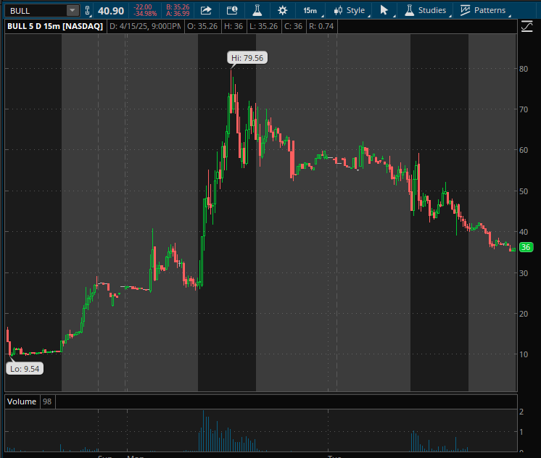Click the Hi: 79.56 price bubble
Viewport: 541px width, 458px height.
point(247,58)
